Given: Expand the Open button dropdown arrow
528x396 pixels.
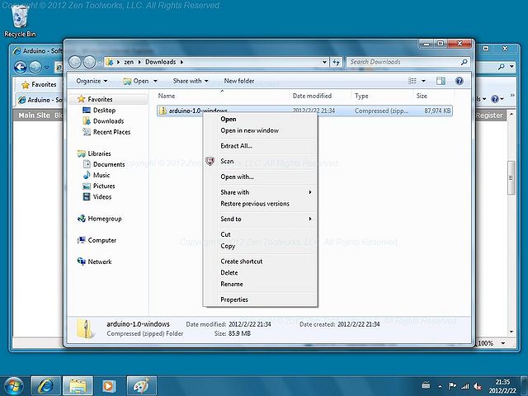Looking at the screenshot, I should click(155, 81).
